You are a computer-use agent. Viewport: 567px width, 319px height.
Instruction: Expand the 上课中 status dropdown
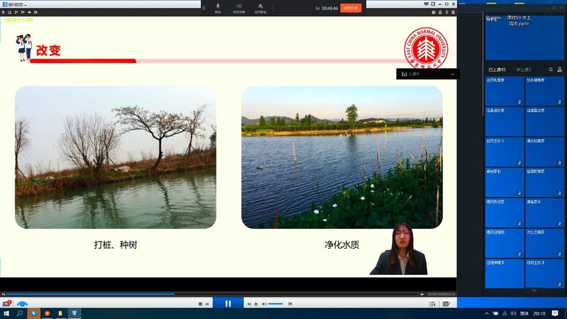pyautogui.click(x=452, y=74)
